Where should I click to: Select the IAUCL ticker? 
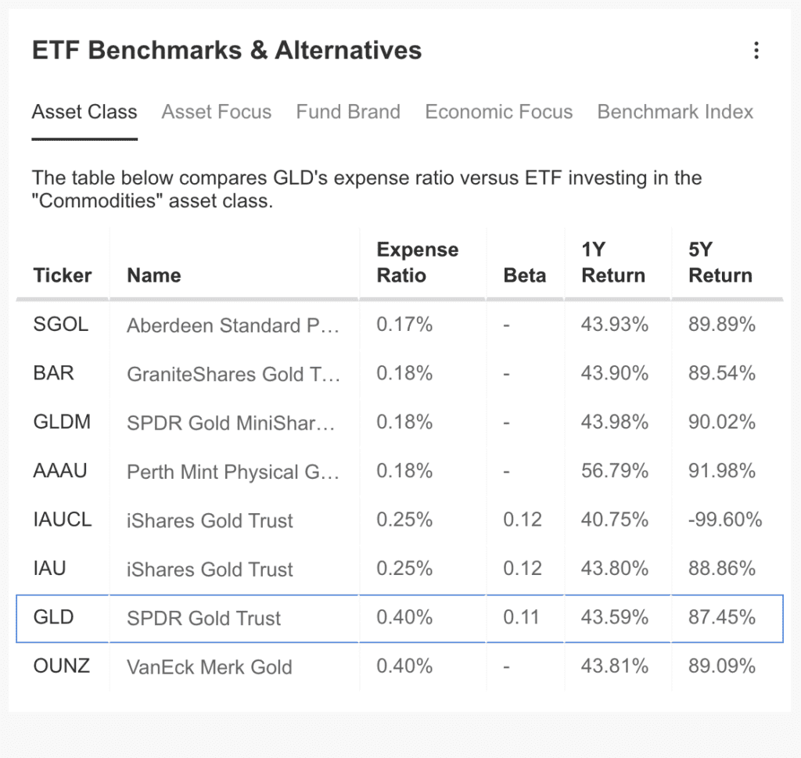click(x=63, y=520)
